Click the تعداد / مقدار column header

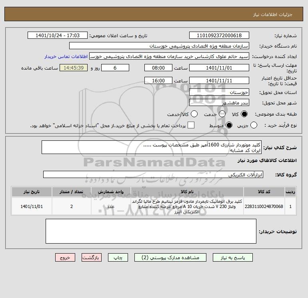72,192
